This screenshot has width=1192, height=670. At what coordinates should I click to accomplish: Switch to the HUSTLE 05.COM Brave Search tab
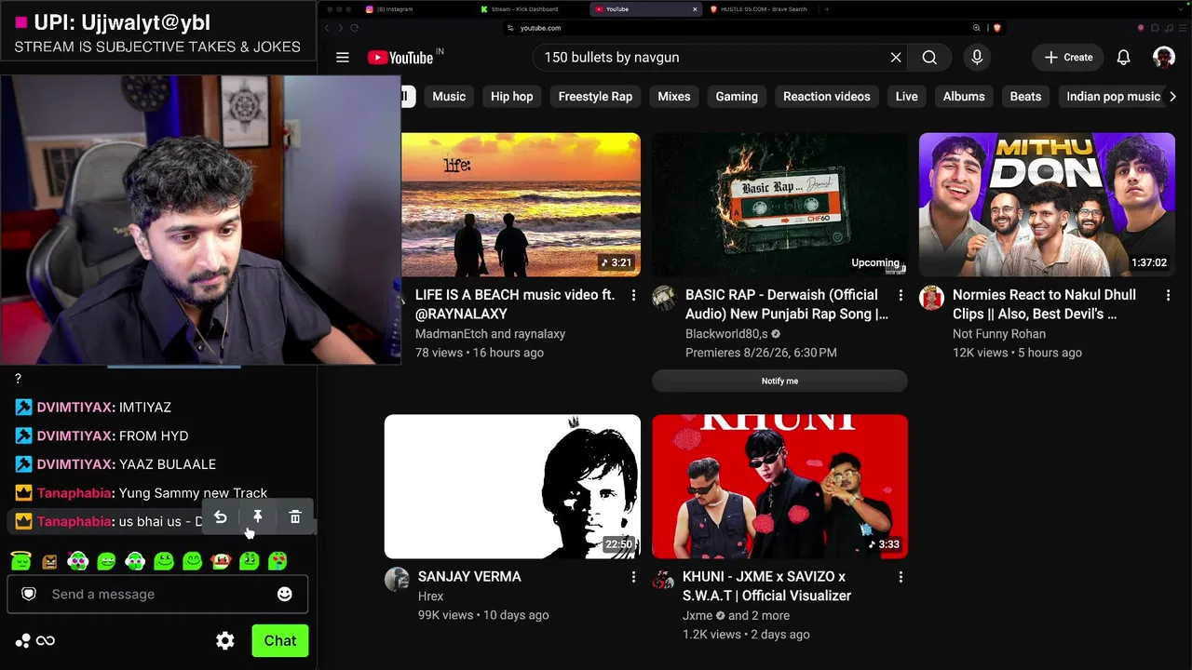pos(759,9)
